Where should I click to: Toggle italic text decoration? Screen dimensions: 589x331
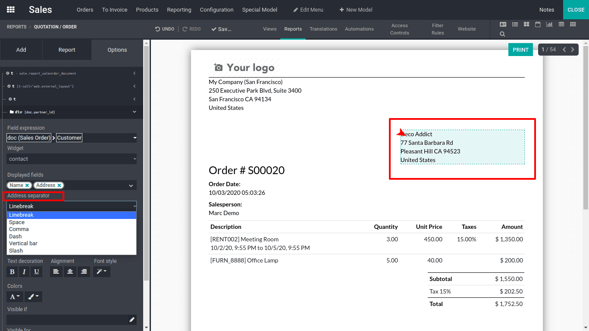click(x=24, y=272)
